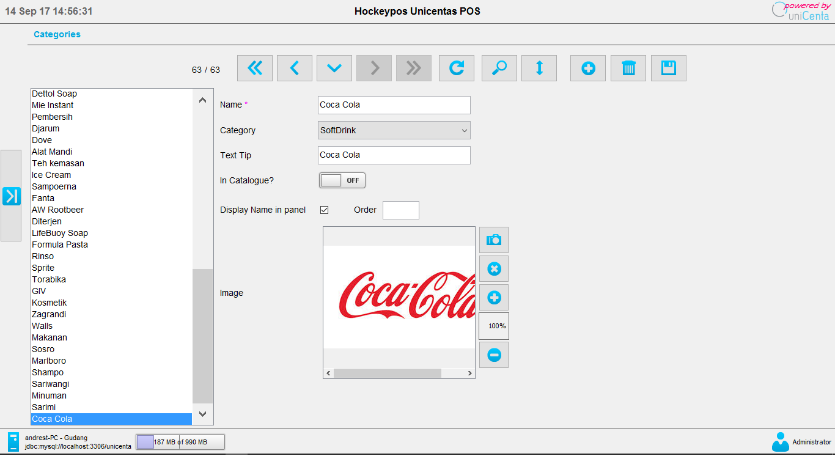
Task: Click the Text Tip input field
Action: pos(394,155)
